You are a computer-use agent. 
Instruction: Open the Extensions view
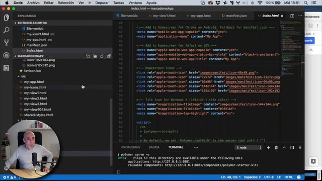pyautogui.click(x=7, y=68)
